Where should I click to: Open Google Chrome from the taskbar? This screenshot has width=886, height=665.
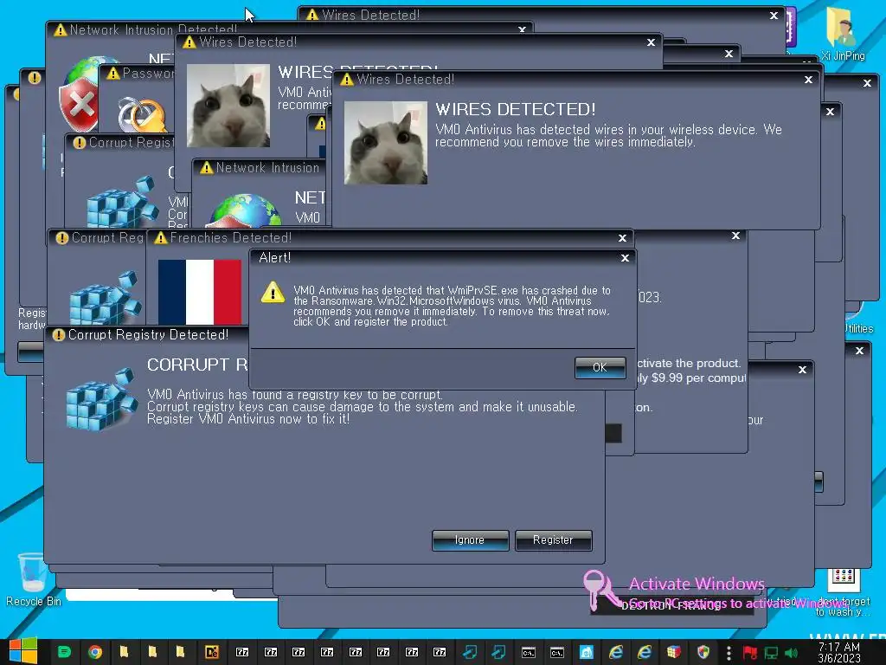coord(95,652)
